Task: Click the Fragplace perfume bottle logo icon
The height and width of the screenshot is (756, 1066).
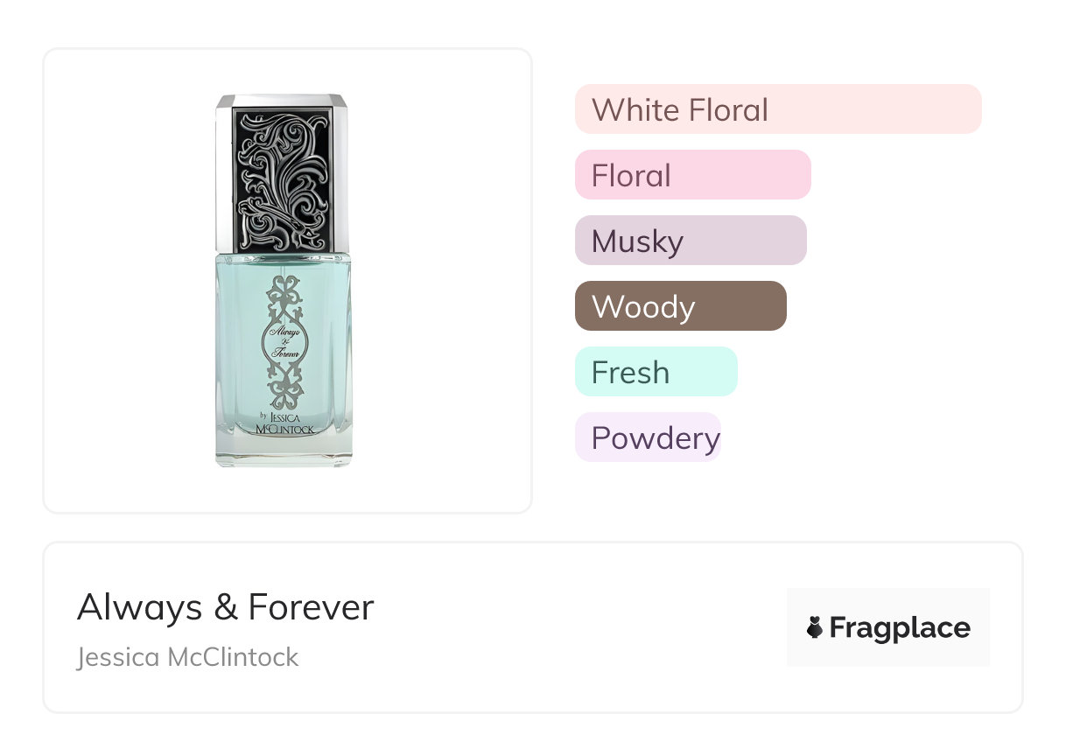Action: [x=815, y=627]
